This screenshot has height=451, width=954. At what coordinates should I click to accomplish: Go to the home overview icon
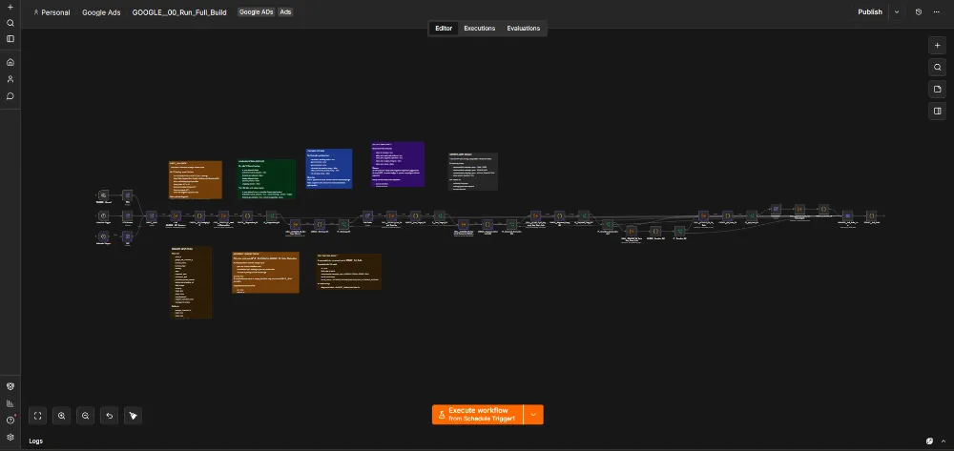click(x=10, y=62)
